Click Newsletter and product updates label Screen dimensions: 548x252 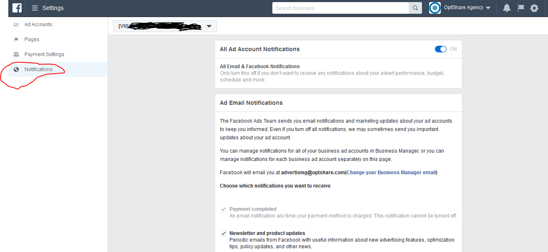click(267, 233)
